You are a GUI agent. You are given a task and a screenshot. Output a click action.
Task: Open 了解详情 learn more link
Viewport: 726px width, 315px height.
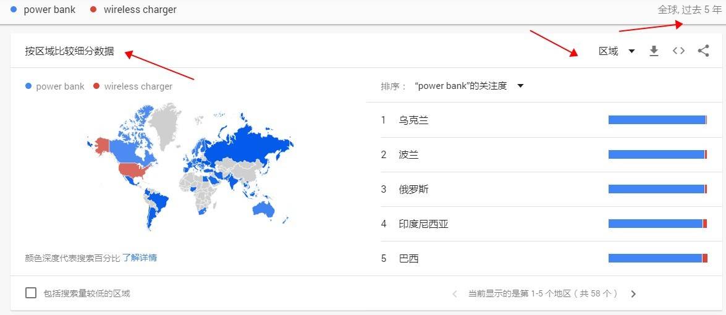139,258
